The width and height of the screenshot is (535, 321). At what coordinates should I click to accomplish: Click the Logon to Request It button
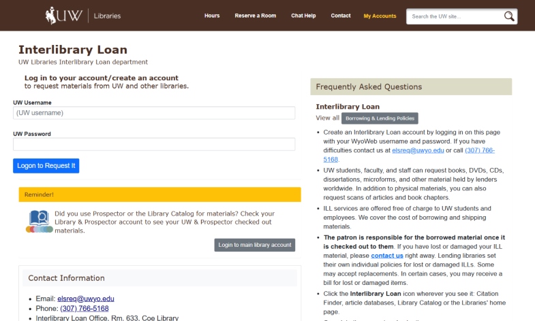[x=46, y=166]
